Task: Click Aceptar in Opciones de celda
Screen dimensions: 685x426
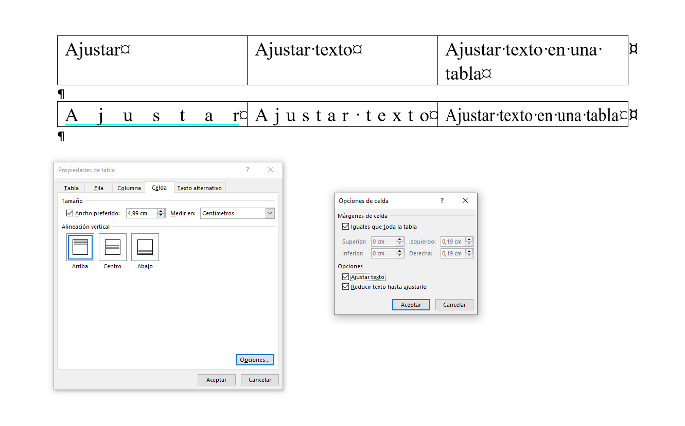Action: pos(411,305)
